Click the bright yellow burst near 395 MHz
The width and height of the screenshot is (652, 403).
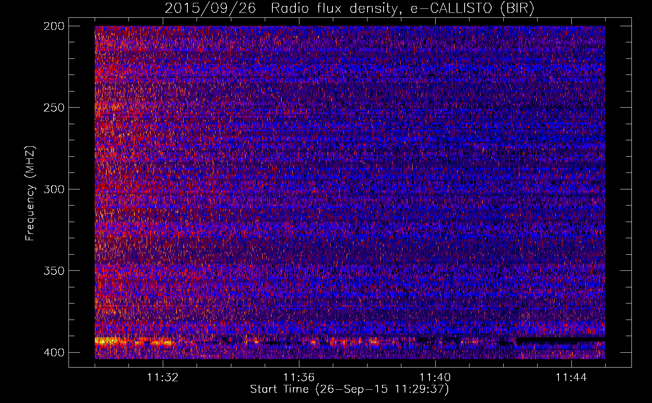[107, 341]
